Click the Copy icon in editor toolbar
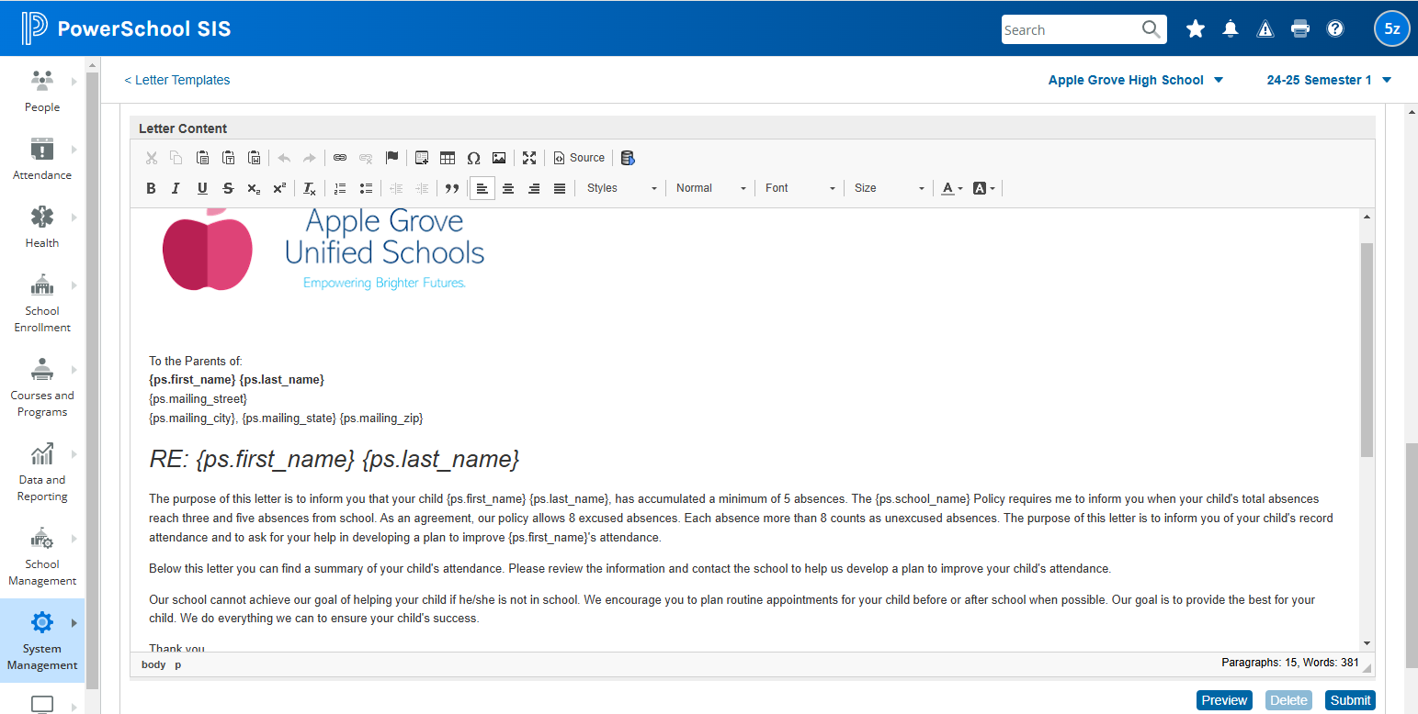Viewport: 1418px width, 714px height. [176, 158]
